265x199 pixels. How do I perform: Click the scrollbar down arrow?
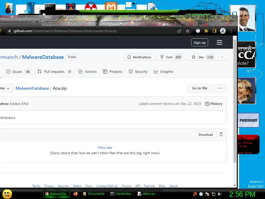click(x=235, y=186)
